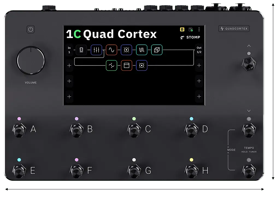Stomp the top-right up footswitch
This screenshot has width=280, height=197.
[249, 64]
